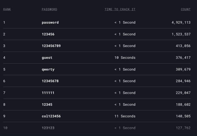Image resolution: width=197 pixels, height=136 pixels.
Task: Click the '111111' password entry
Action: point(48,93)
